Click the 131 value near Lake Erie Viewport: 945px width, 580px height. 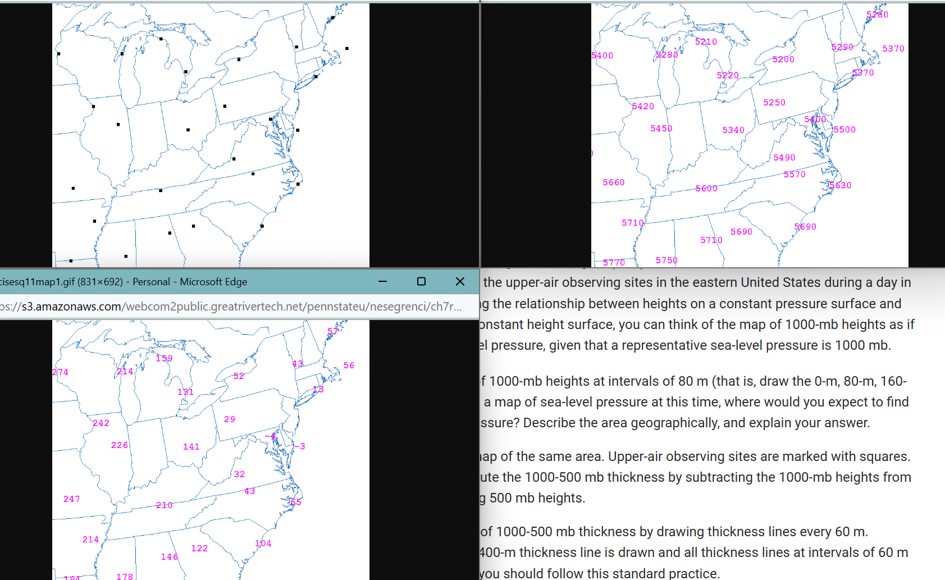coord(186,392)
